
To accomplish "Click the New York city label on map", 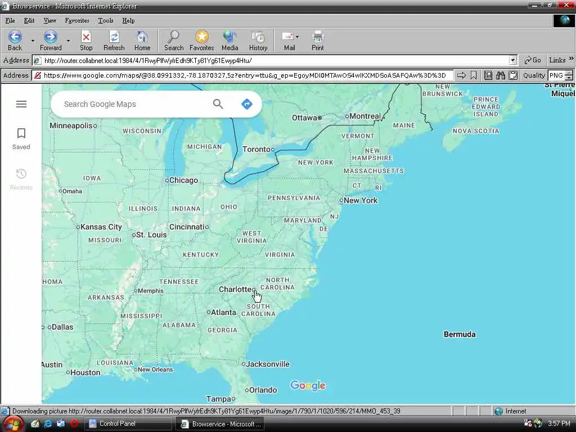I will pyautogui.click(x=361, y=200).
